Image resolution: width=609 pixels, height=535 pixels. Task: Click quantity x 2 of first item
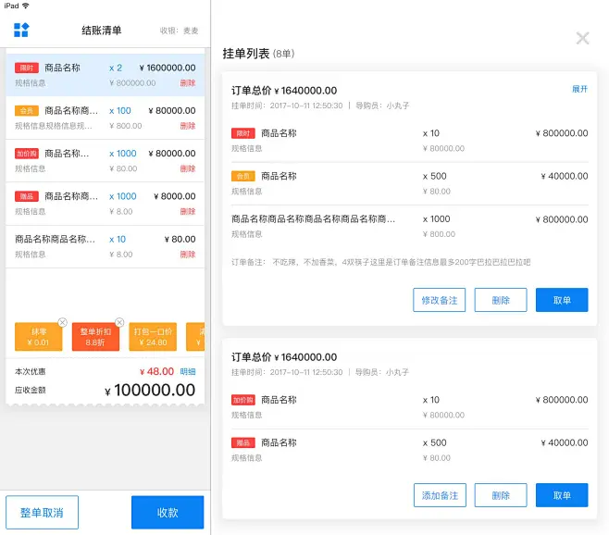[116, 68]
